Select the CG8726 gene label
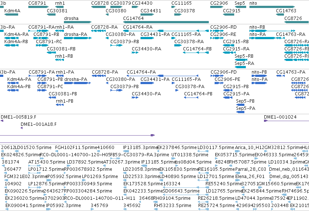 point(293,18)
